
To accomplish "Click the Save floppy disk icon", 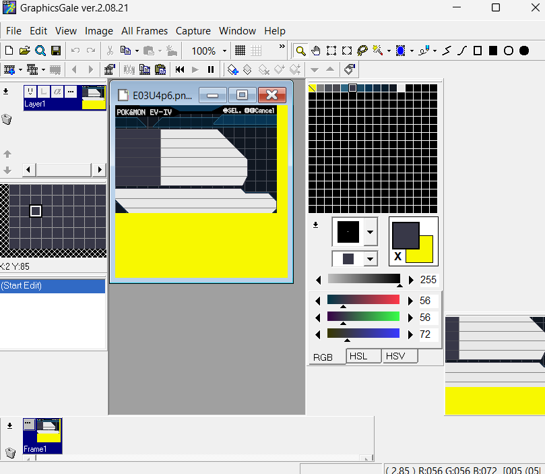I will coord(56,51).
